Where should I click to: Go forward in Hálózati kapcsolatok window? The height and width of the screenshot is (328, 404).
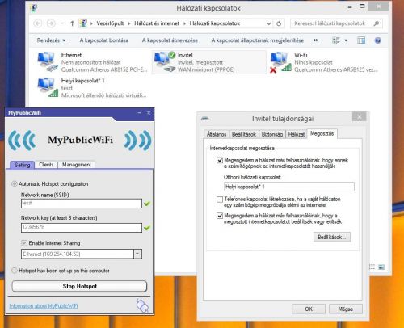tap(51, 23)
